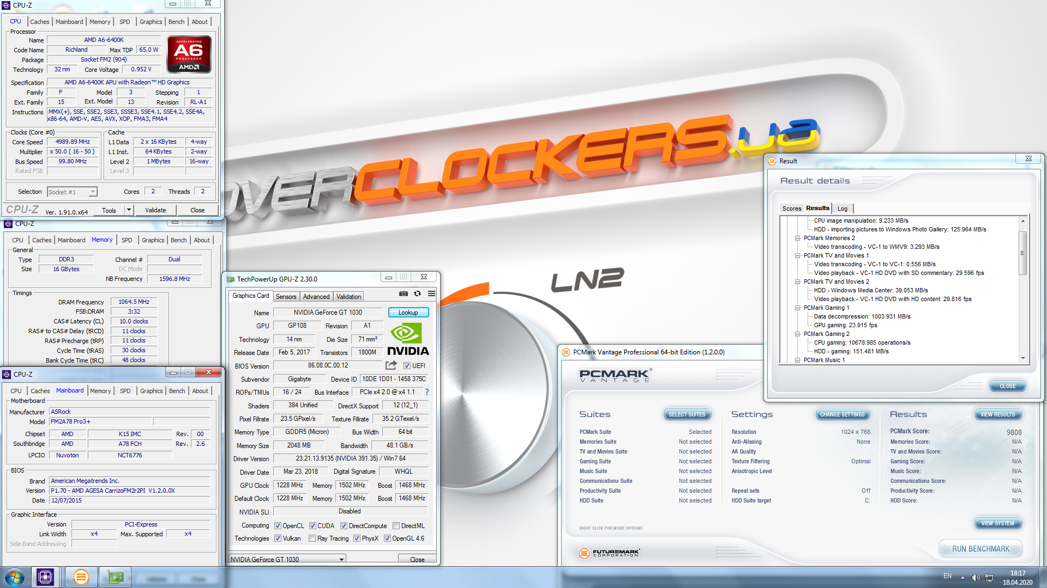This screenshot has width=1047, height=588.
Task: Click the EN language indicator in tray
Action: [947, 576]
